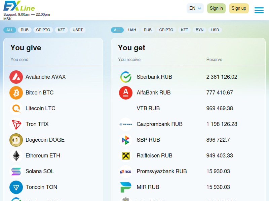269x201 pixels.
Task: Pick Sberbank RUB to receive
Action: click(188, 77)
